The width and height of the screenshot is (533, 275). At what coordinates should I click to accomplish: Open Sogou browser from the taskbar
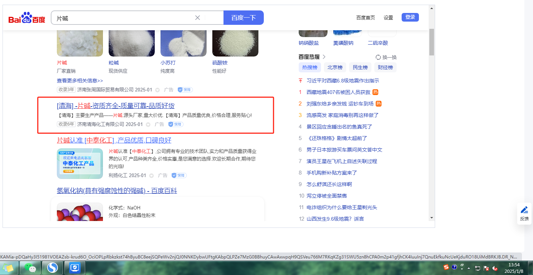click(53, 268)
